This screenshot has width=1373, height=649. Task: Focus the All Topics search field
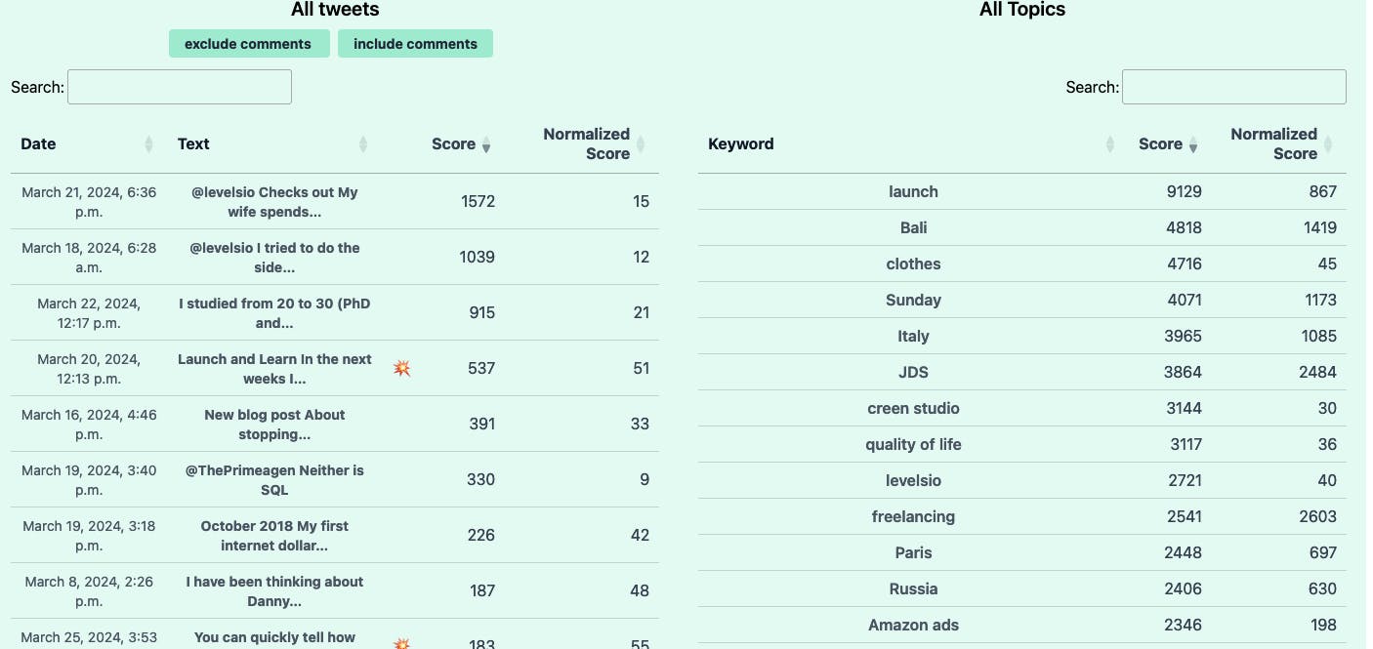point(1234,87)
